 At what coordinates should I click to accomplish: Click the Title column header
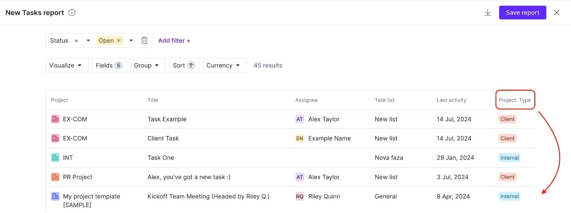click(153, 100)
